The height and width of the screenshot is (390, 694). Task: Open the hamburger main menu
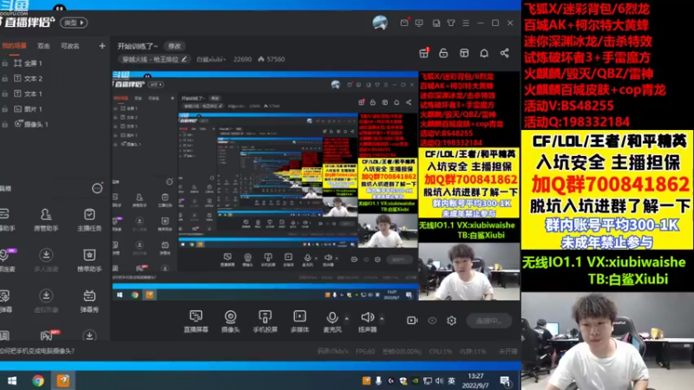click(466, 23)
